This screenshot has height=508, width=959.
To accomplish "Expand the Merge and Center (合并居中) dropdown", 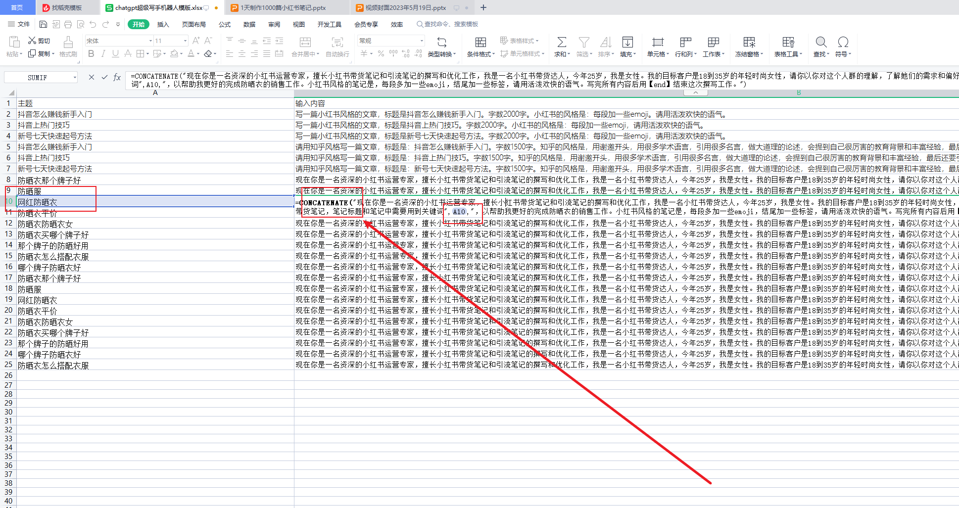I will (x=318, y=54).
